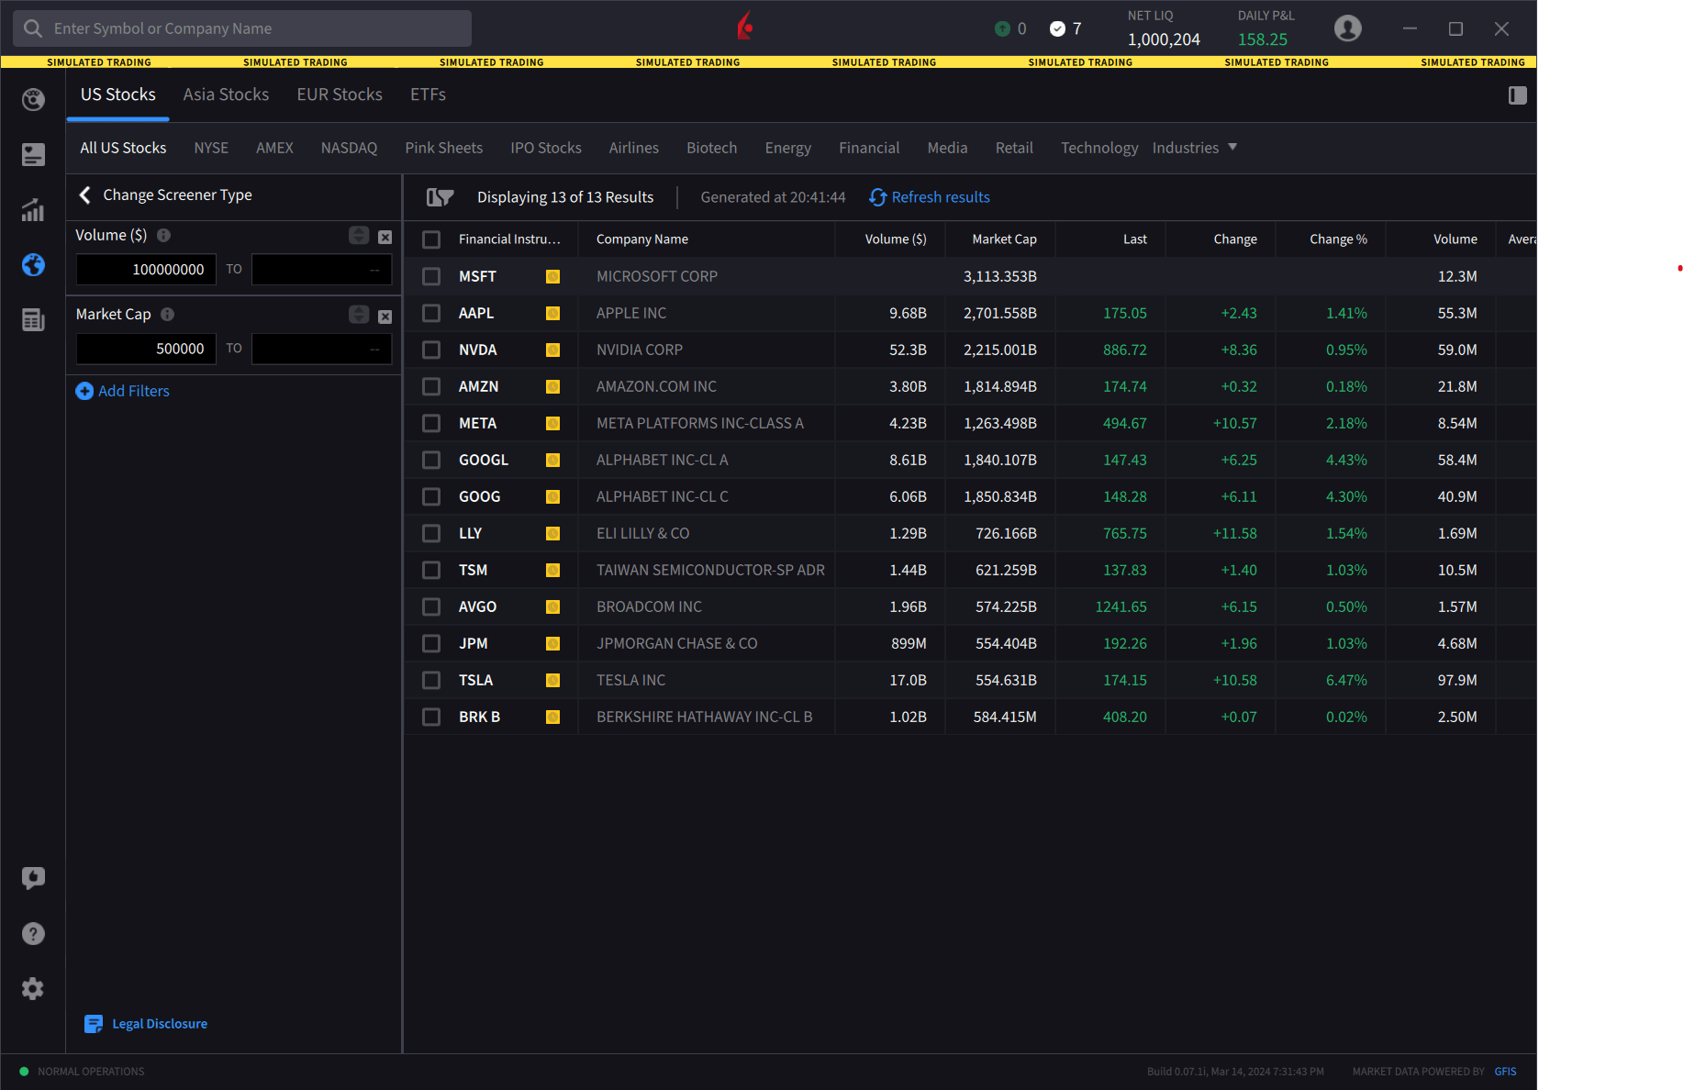Open the globe screener icon in sidebar

pos(33,265)
